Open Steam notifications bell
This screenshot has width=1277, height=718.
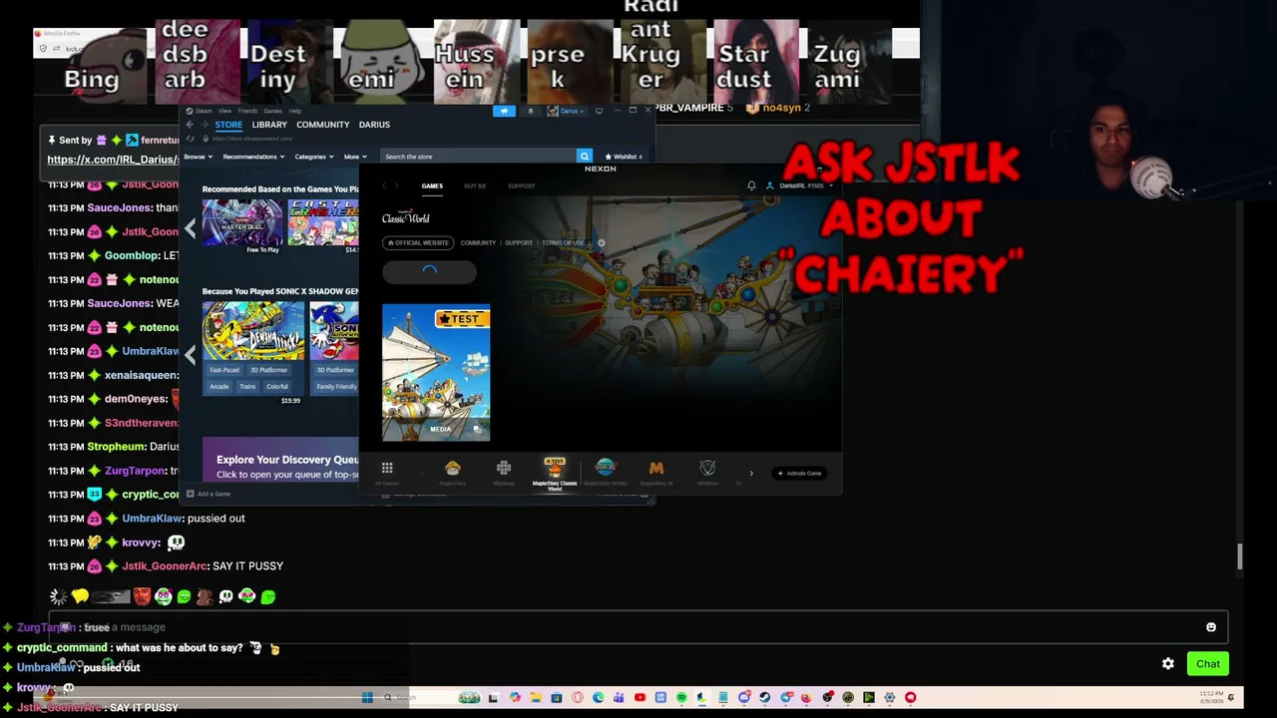coord(530,111)
